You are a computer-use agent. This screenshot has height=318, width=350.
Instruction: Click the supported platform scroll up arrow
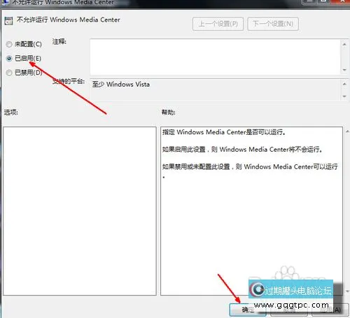pos(344,84)
